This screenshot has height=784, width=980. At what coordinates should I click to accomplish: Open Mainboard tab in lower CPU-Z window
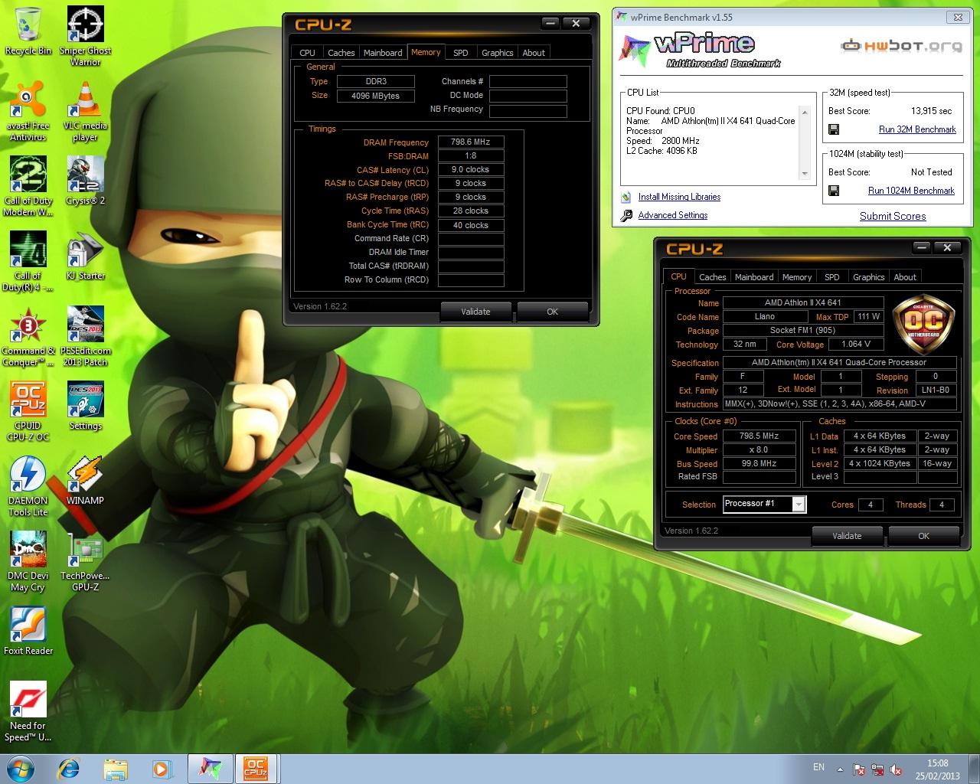754,277
